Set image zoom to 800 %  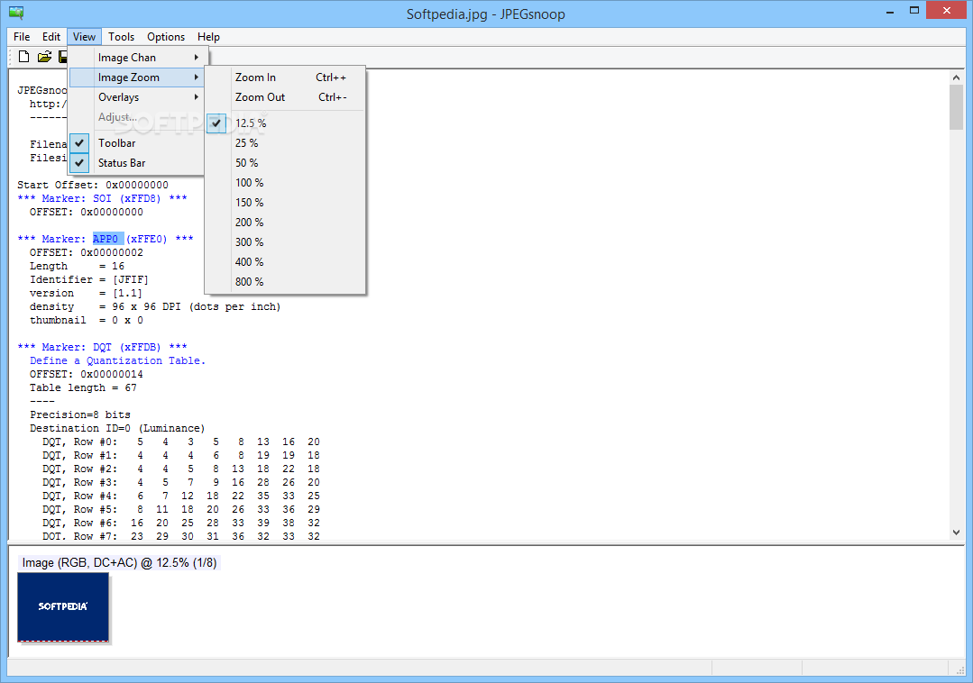(x=285, y=282)
